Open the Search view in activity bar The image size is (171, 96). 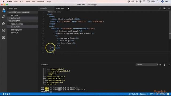[3, 17]
